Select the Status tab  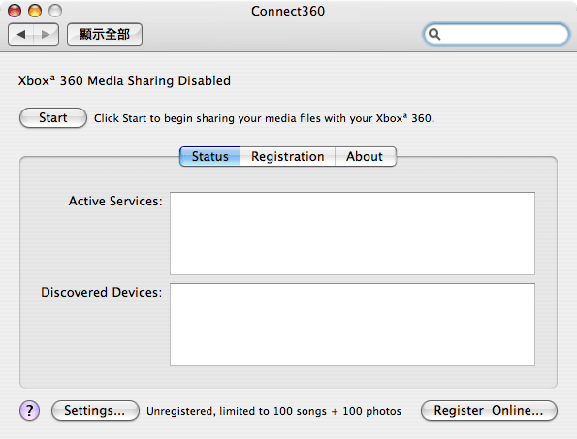click(210, 157)
